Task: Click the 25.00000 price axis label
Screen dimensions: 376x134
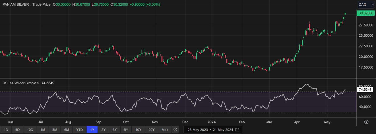Action: (366, 36)
